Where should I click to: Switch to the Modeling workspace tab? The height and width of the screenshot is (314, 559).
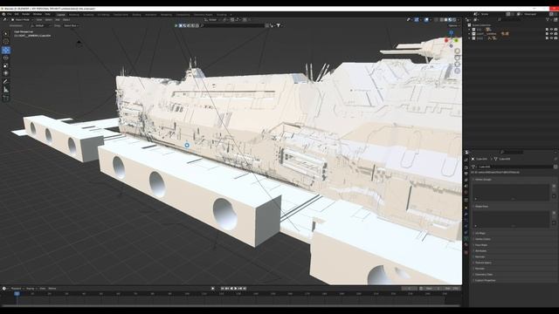tap(73, 15)
